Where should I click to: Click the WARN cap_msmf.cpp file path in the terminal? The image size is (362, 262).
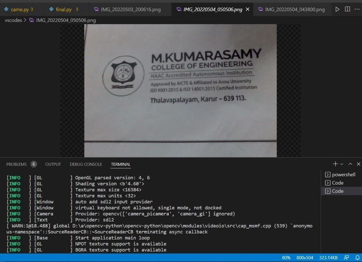tap(171, 226)
